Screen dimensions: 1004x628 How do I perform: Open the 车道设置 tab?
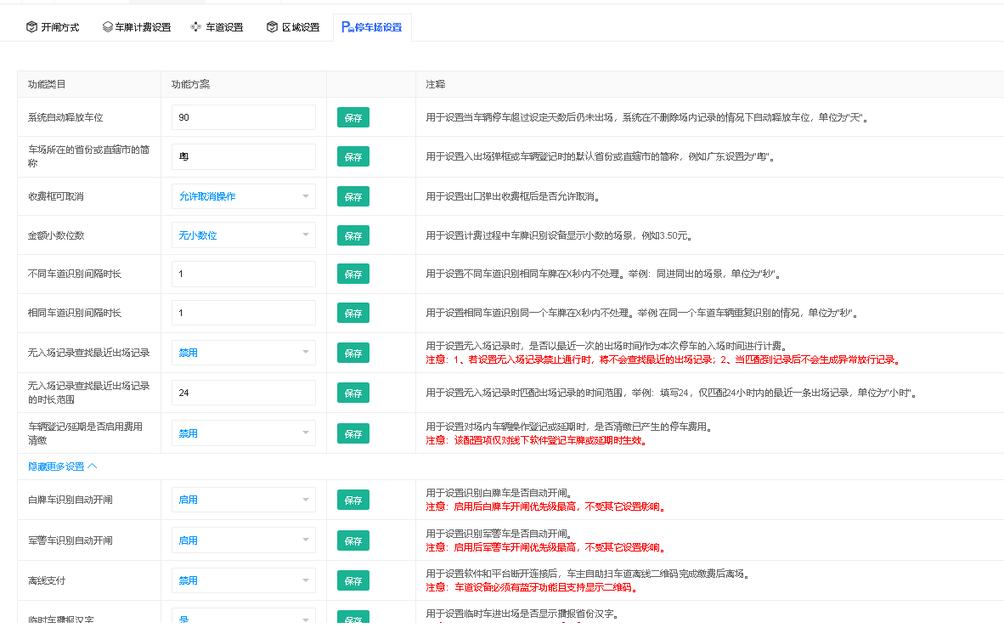(x=217, y=27)
